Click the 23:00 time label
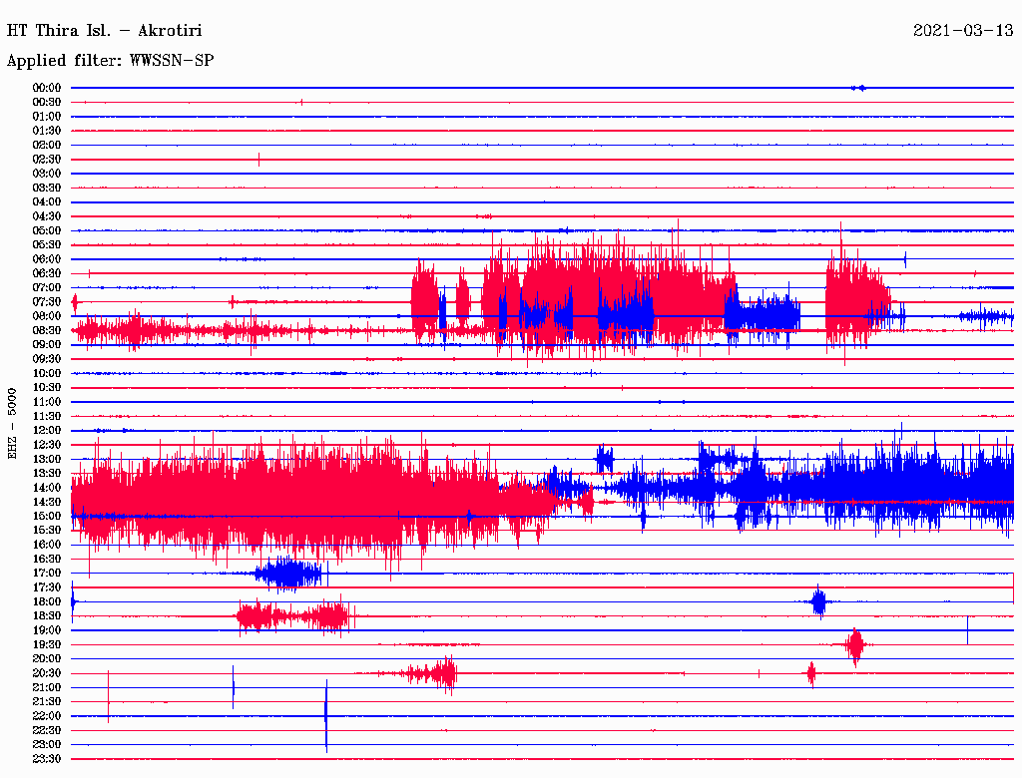Screen dimensions: 1022x778 [x=47, y=745]
